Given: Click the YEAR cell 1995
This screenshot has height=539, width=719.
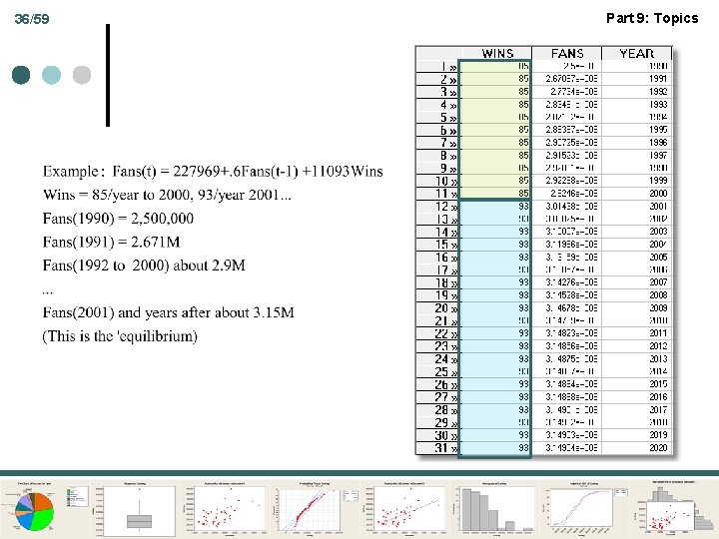Looking at the screenshot, I should [636, 130].
